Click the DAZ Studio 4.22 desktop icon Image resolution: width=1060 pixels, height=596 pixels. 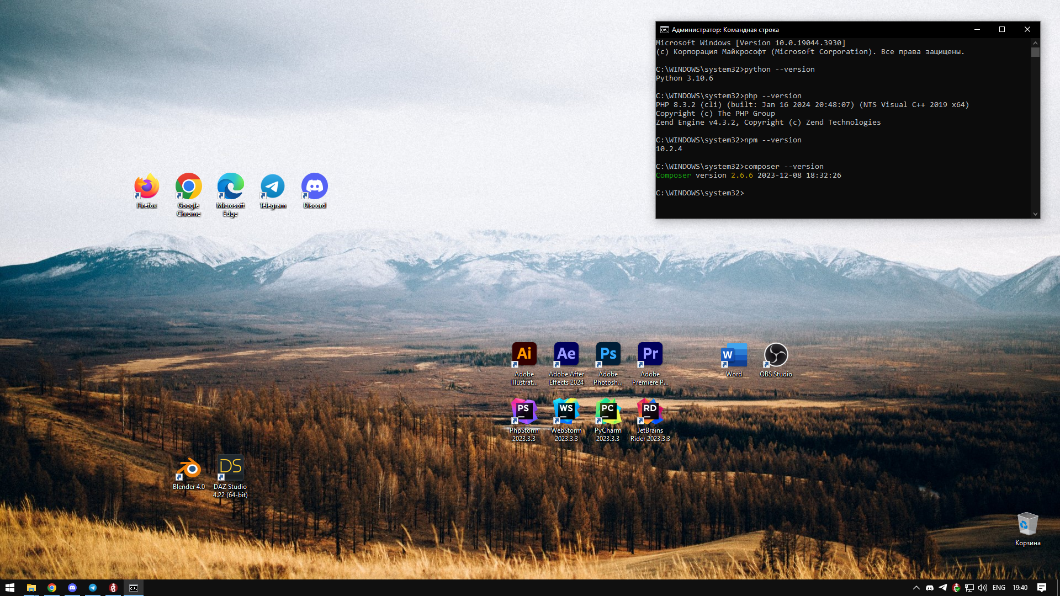(231, 476)
